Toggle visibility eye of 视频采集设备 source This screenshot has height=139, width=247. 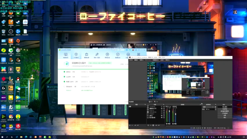click(x=161, y=112)
